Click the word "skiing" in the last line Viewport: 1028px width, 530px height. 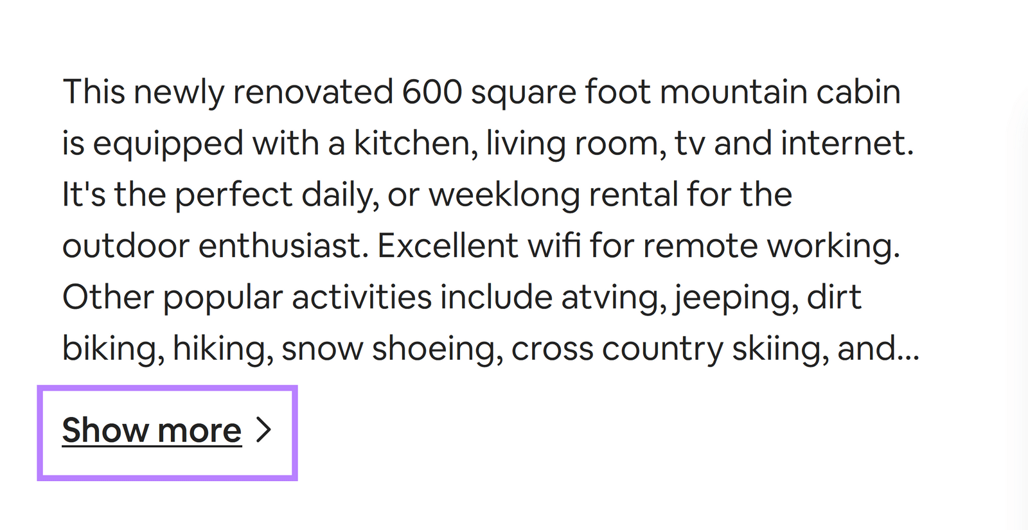click(779, 349)
